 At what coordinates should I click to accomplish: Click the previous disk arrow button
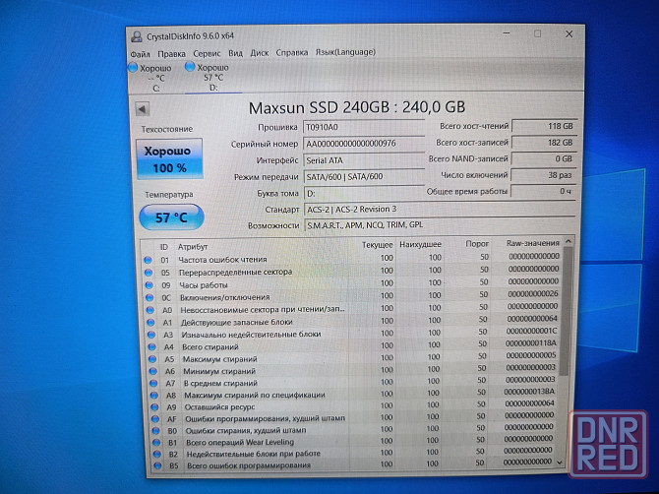[x=143, y=109]
